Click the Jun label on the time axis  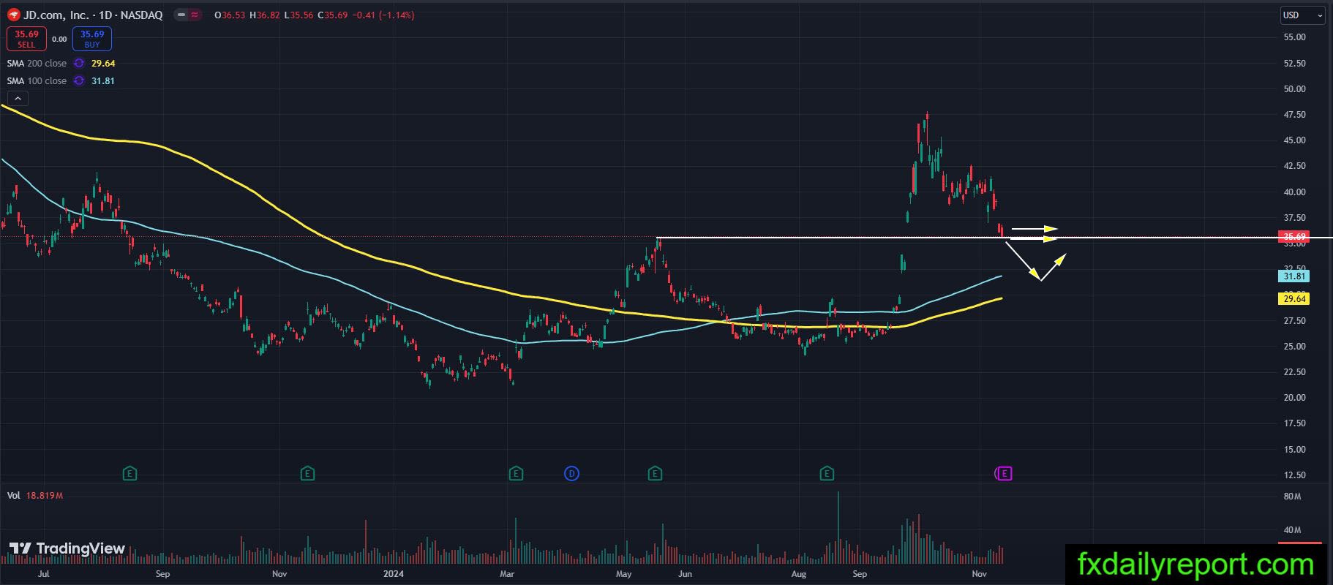[x=685, y=574]
